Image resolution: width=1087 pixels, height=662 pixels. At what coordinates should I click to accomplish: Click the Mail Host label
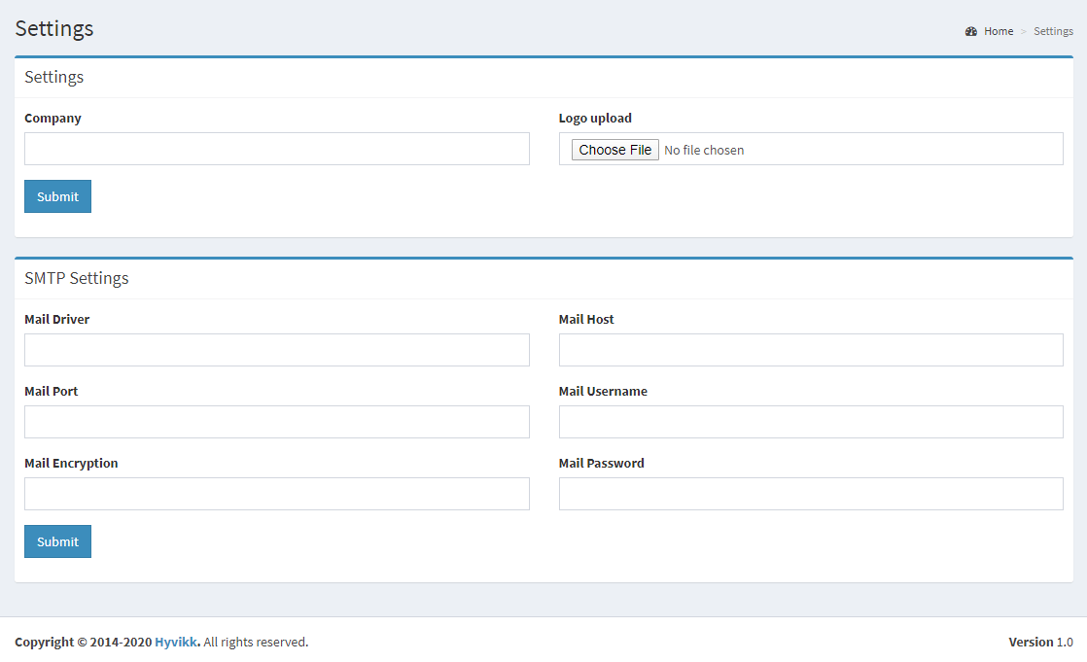coord(586,319)
